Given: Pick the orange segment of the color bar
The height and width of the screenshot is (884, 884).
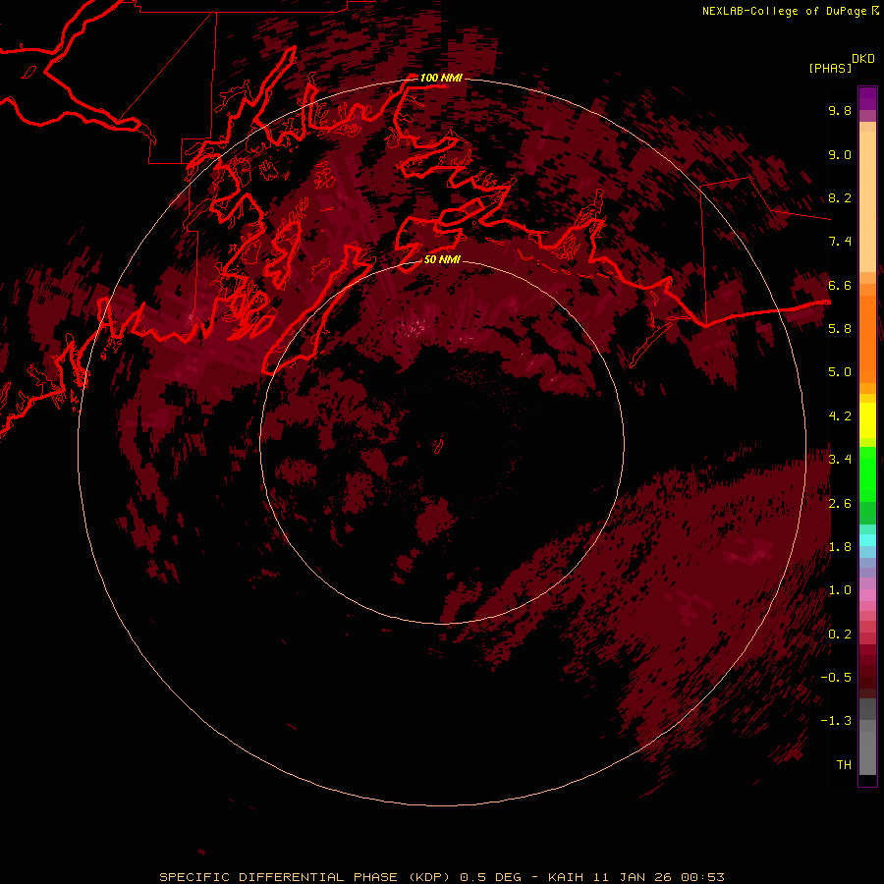Looking at the screenshot, I should point(867,338).
